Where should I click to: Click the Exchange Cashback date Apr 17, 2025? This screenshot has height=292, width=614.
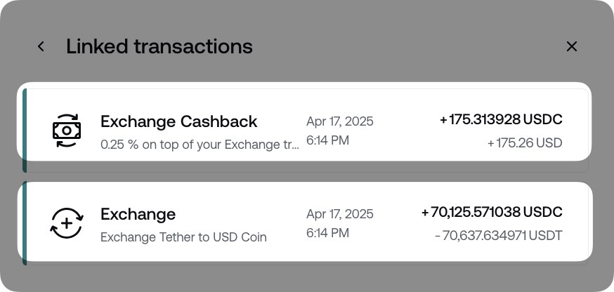(340, 121)
